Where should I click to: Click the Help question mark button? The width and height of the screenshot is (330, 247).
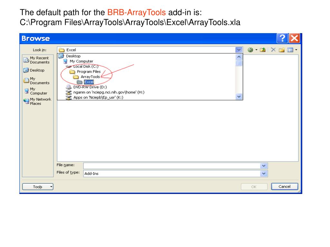pyautogui.click(x=282, y=38)
